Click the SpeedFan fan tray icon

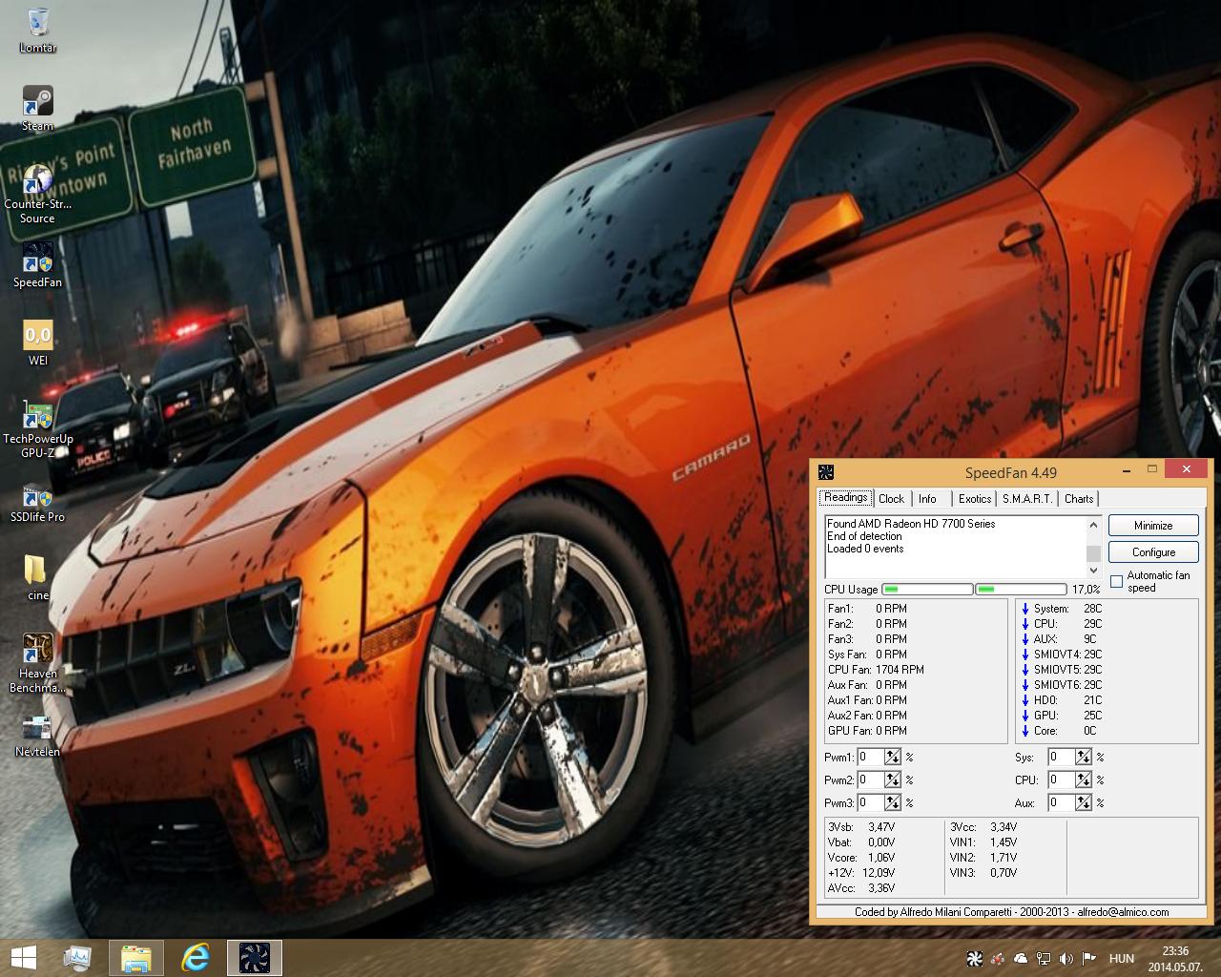pyautogui.click(x=975, y=959)
